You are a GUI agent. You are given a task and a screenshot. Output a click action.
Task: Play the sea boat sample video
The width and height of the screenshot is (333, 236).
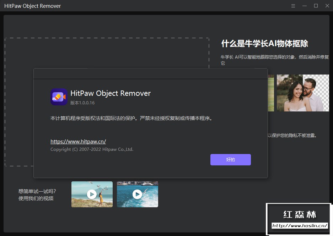click(138, 194)
